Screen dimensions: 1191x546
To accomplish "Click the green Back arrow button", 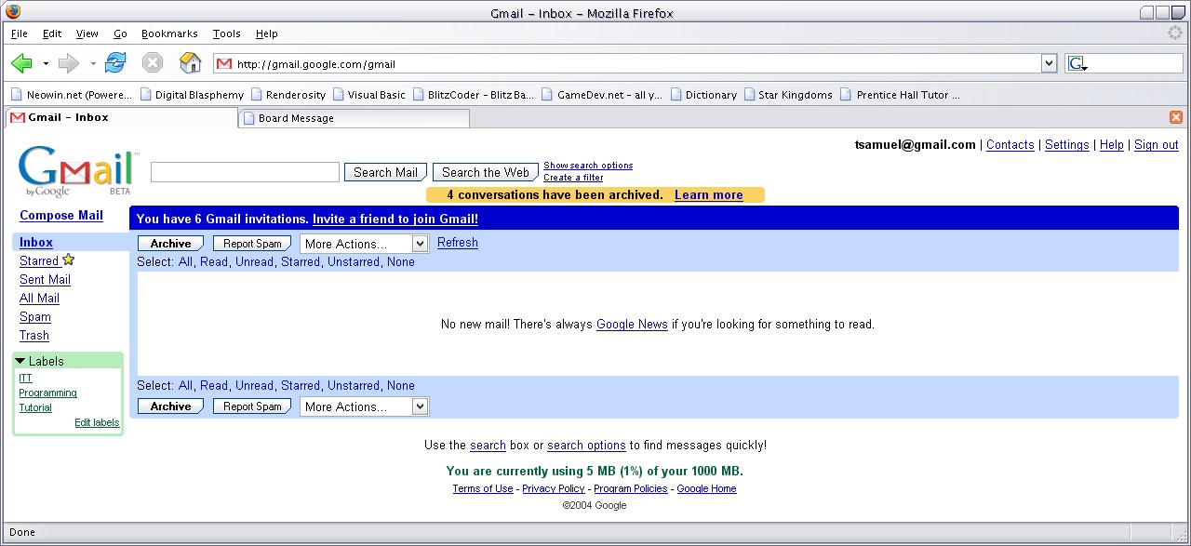I will pos(21,63).
